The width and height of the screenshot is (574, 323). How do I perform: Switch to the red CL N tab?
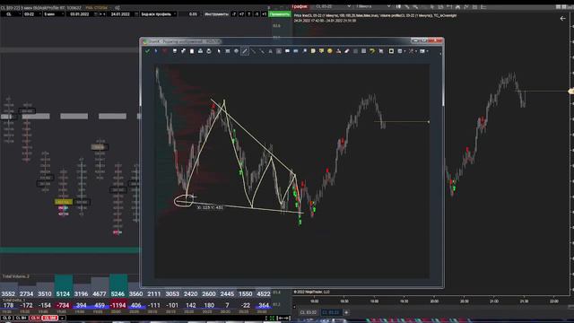pos(35,318)
